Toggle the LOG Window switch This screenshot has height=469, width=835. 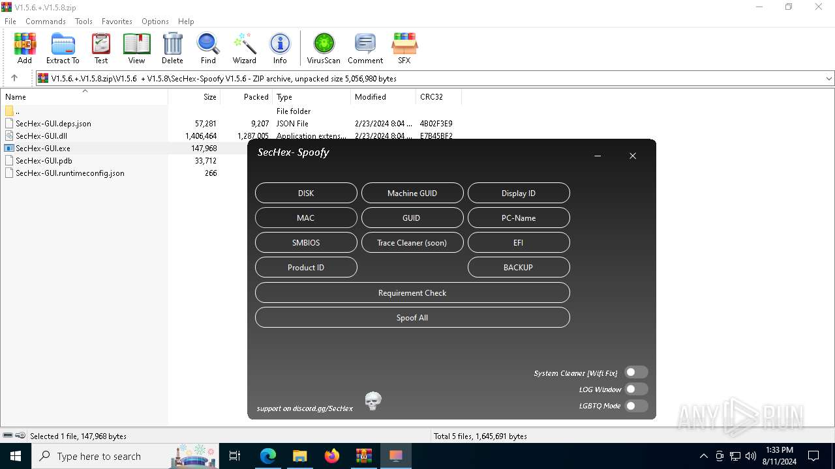coord(636,389)
